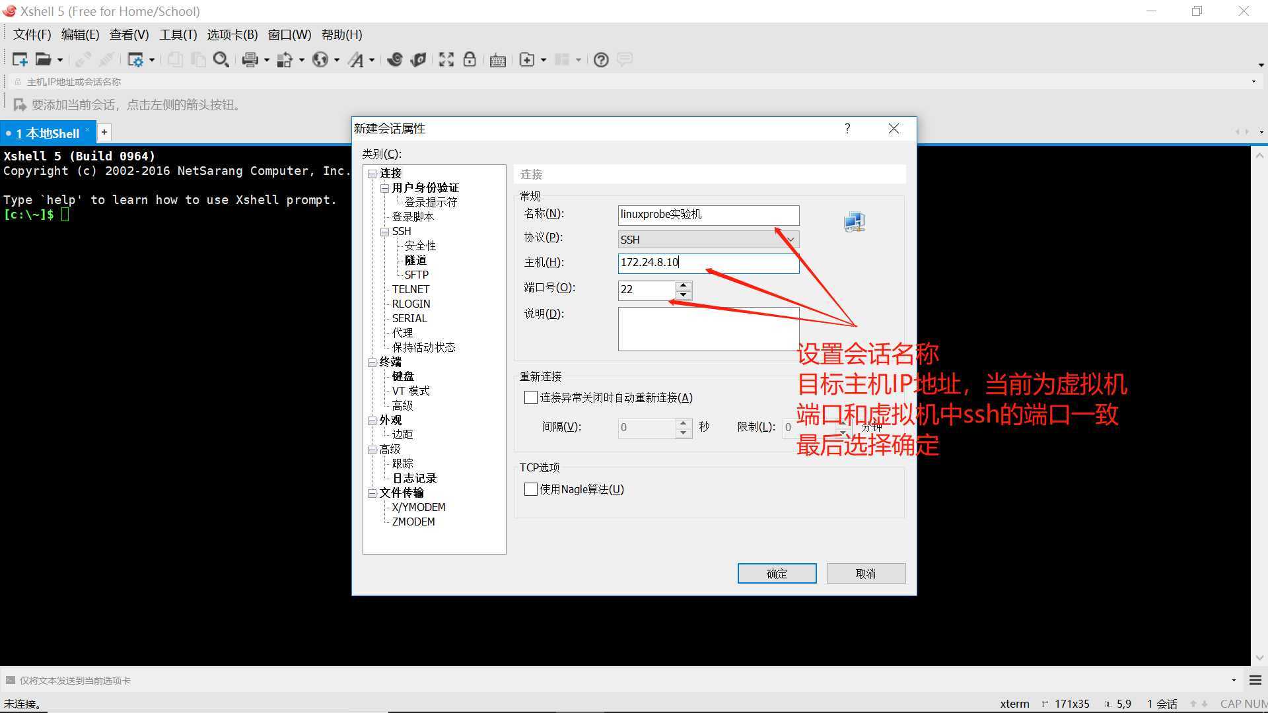
Task: Collapse the 终端 tree node
Action: [x=372, y=362]
